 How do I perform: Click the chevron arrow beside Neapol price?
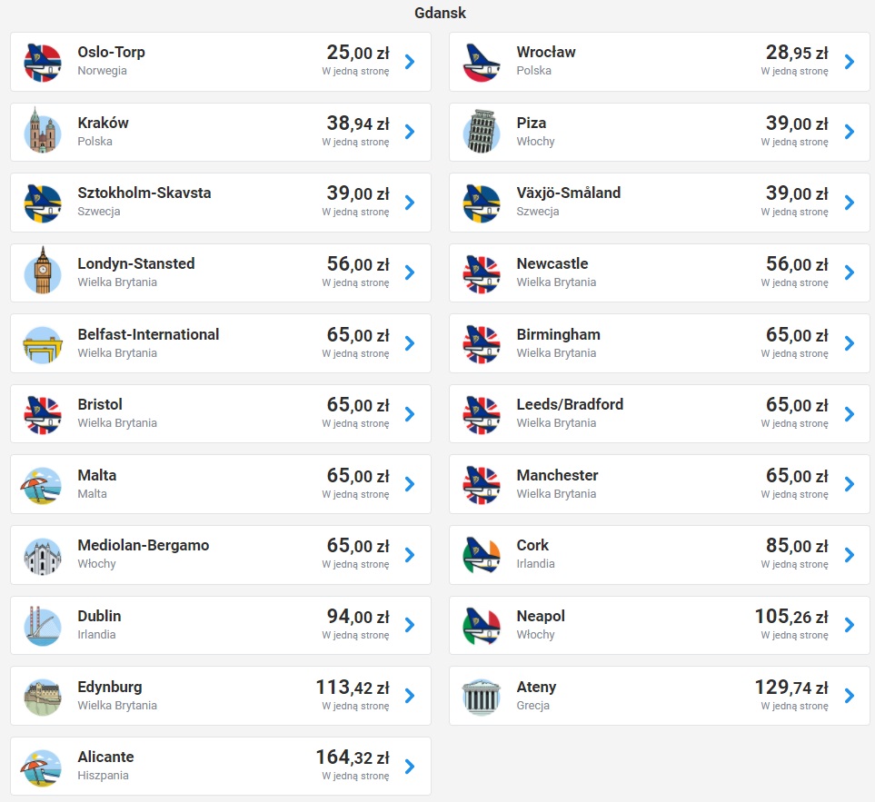tap(850, 625)
